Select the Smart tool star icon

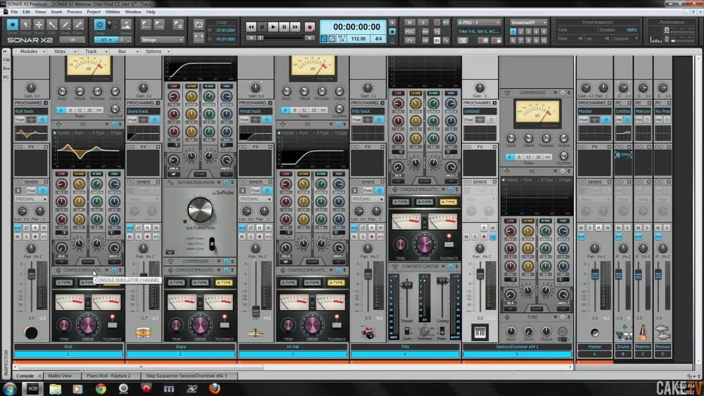tap(12, 25)
